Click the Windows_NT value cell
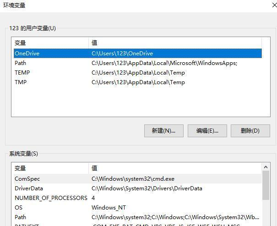 click(109, 208)
